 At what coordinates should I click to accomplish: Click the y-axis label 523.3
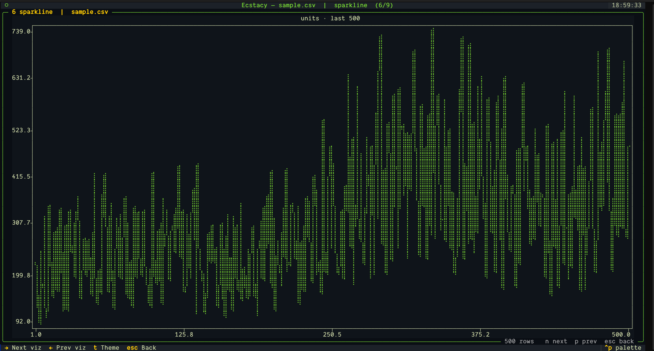[21, 130]
